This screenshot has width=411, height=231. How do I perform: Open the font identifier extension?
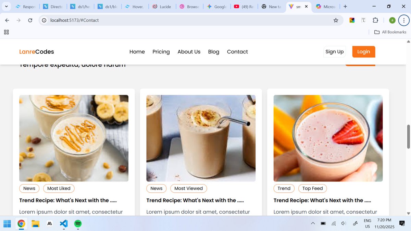pos(363,20)
